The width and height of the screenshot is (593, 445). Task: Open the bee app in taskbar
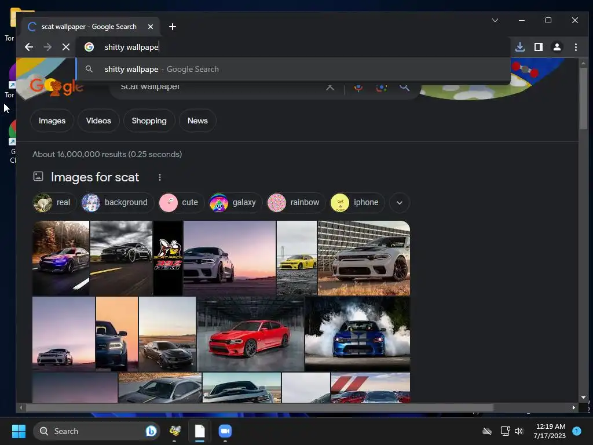(x=175, y=431)
